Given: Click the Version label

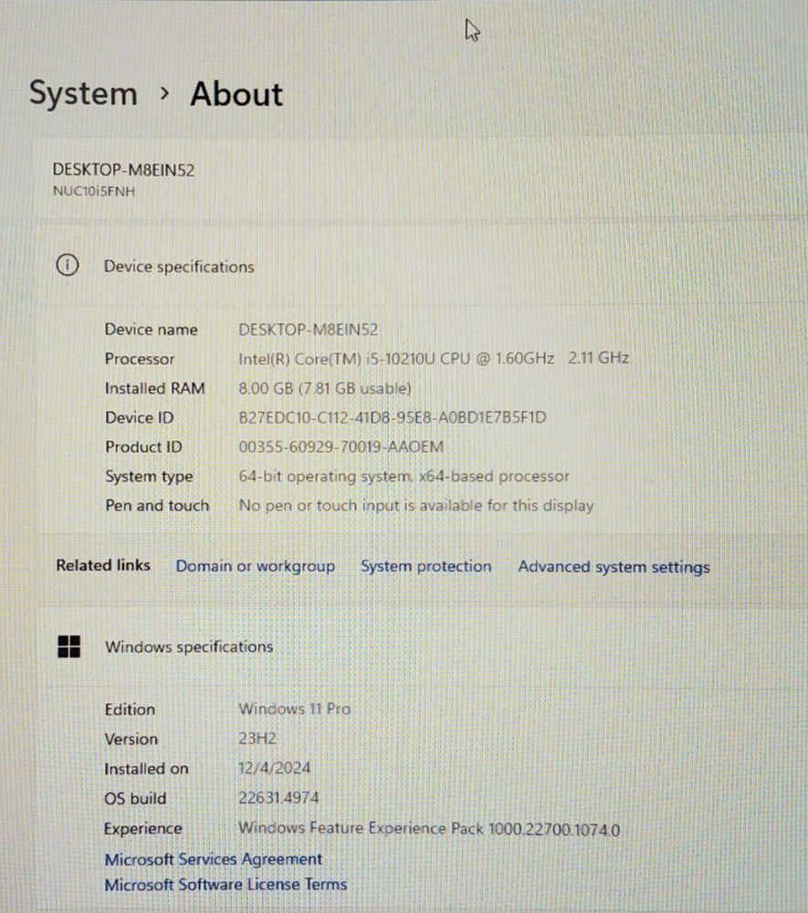Looking at the screenshot, I should point(131,739).
